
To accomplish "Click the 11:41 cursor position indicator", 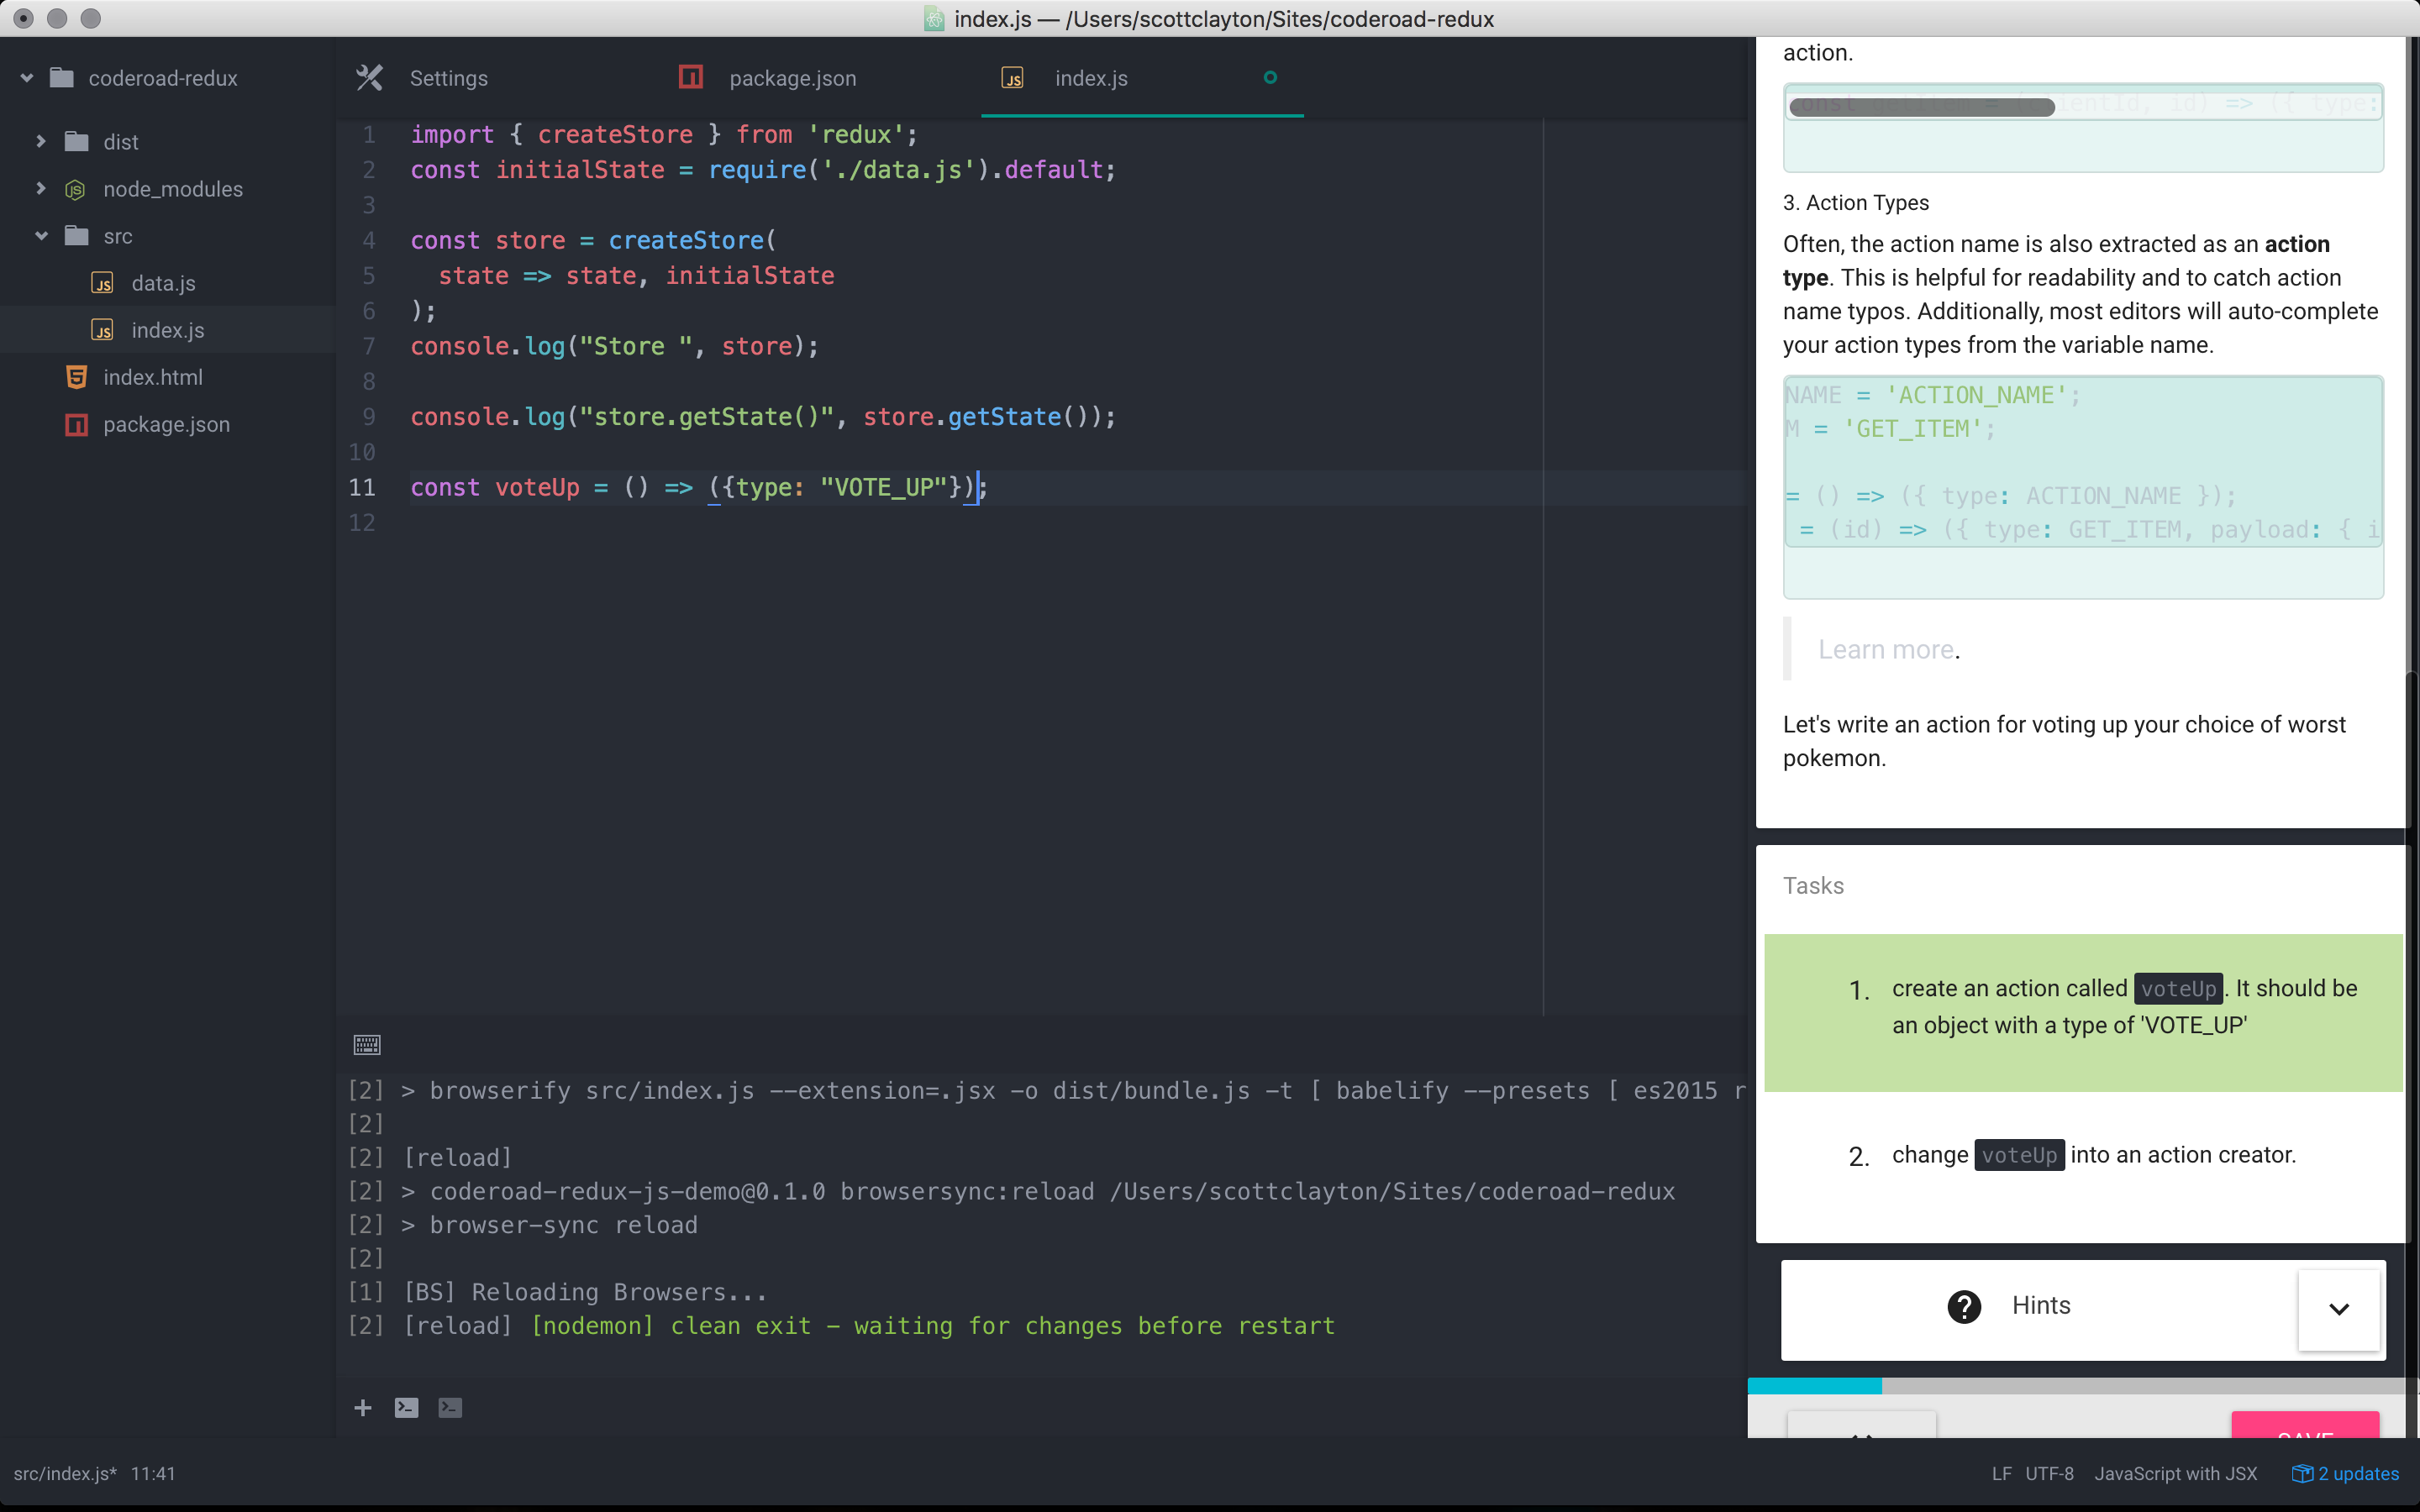I will click(153, 1473).
